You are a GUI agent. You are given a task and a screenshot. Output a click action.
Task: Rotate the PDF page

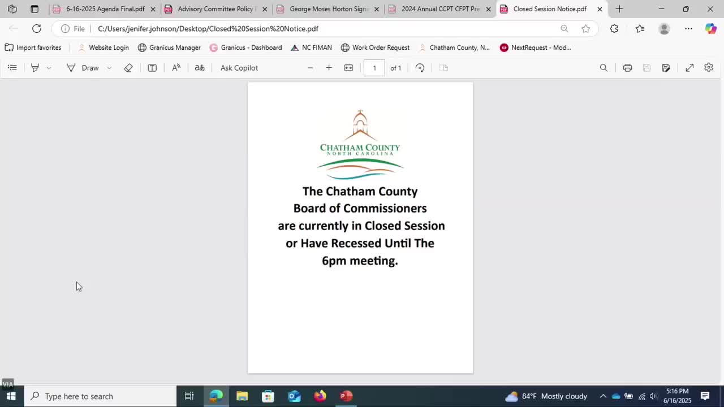point(420,68)
